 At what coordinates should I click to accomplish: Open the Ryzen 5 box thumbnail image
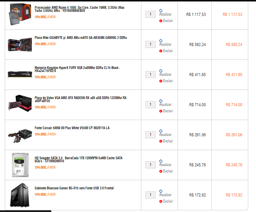click(x=20, y=14)
